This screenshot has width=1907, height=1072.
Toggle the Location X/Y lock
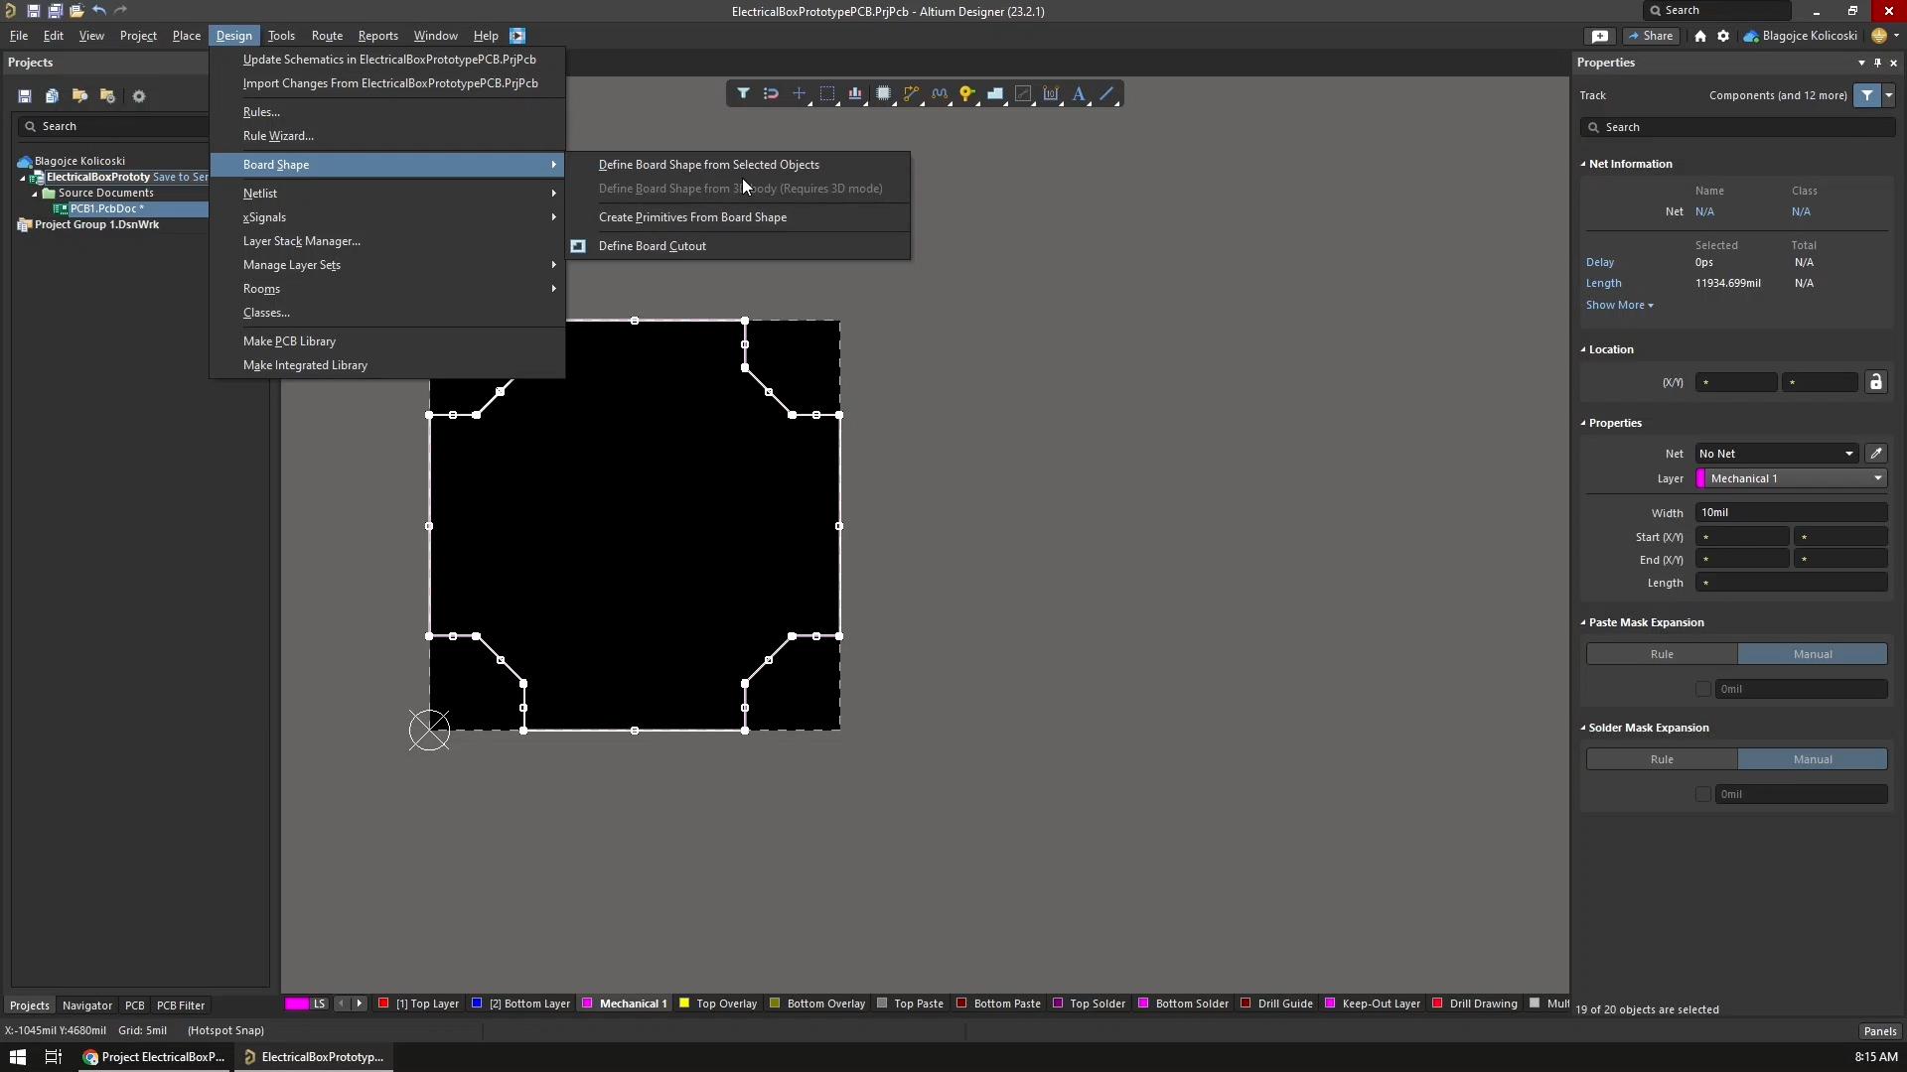pos(1877,381)
